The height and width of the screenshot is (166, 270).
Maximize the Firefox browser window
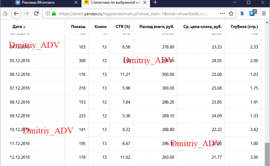249,2
